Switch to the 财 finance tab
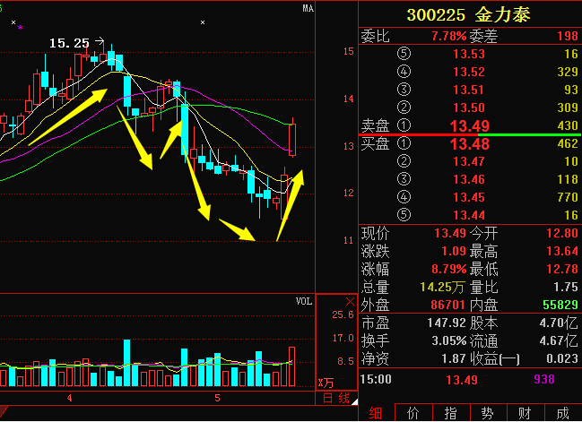 pos(525,413)
